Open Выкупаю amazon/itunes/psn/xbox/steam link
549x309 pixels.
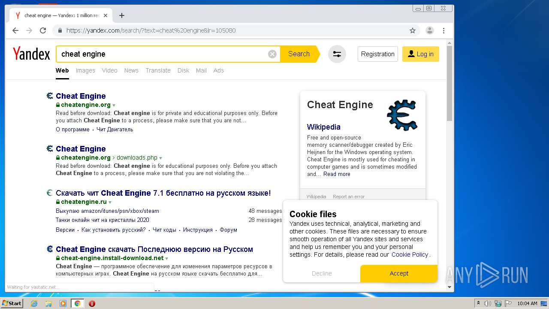(x=107, y=211)
